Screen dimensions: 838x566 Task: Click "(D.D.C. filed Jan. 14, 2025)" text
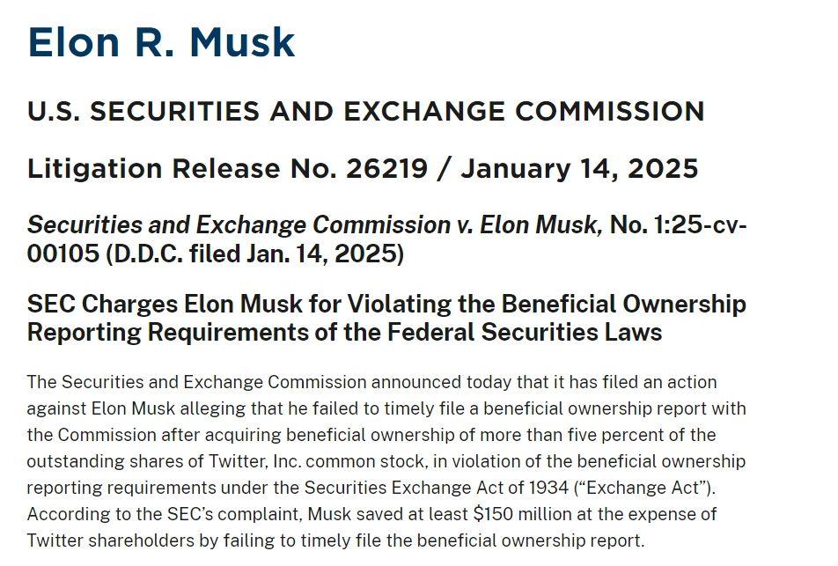coord(254,254)
